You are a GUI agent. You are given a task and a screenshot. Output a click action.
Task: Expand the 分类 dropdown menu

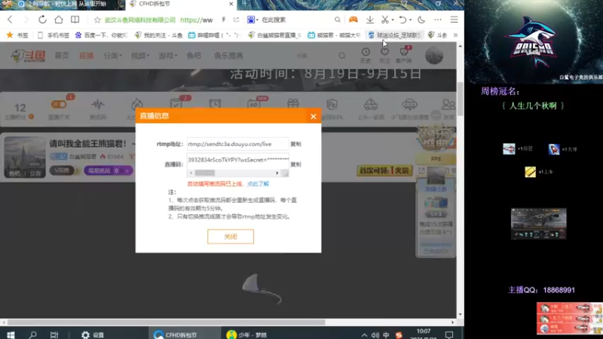[112, 56]
